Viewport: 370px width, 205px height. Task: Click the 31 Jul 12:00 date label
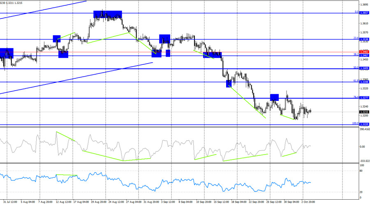(x=10, y=202)
